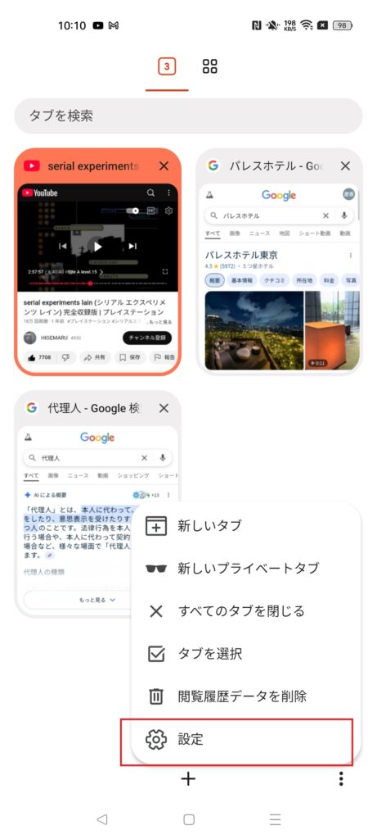Image resolution: width=377 pixels, height=839 pixels.
Task: Tap the YouTube icon in status bar
Action: click(x=97, y=25)
